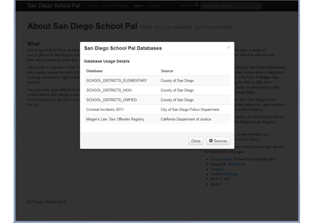Click Megan's Law: Sex Offender Registry row
Viewport: 314px width, 223px height.
pos(157,119)
